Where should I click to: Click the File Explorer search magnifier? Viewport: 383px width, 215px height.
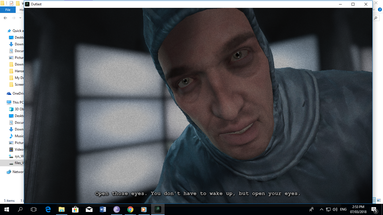[x=376, y=18]
